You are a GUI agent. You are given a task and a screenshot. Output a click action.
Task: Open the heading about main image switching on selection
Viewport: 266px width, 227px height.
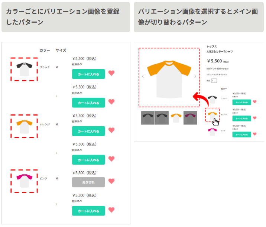point(198,17)
